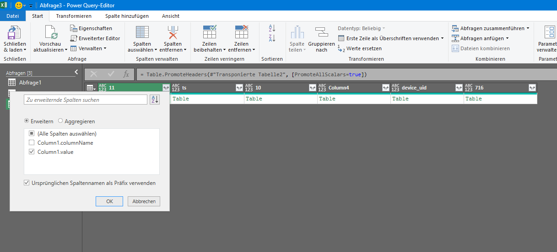Click Table cell under column 716
The width and height of the screenshot is (557, 252).
(x=500, y=99)
